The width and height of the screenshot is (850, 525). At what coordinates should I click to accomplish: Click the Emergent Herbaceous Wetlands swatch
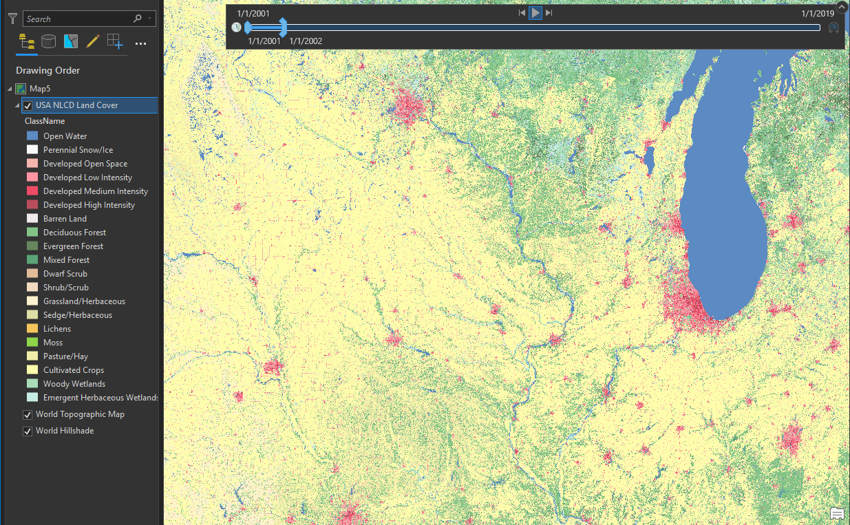coord(32,398)
